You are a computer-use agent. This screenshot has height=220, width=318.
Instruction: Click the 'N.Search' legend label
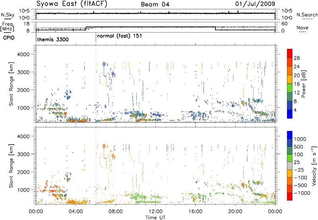[x=307, y=15]
